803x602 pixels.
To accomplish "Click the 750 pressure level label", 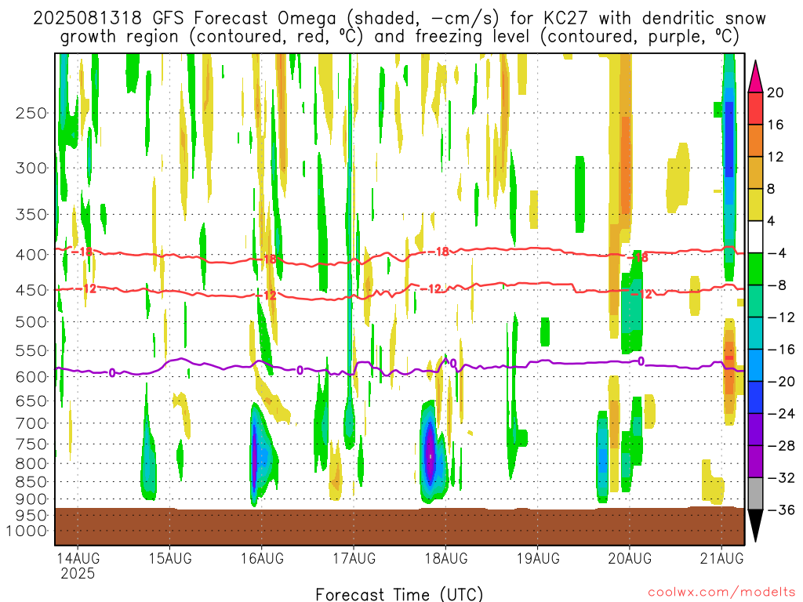I will (x=31, y=444).
